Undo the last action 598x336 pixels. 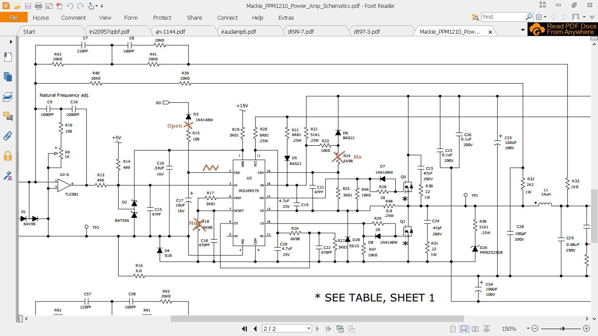70,6
